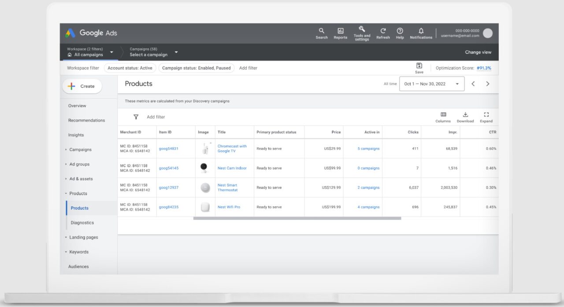Sort by the Clicks column header
The image size is (564, 307).
(x=413, y=132)
